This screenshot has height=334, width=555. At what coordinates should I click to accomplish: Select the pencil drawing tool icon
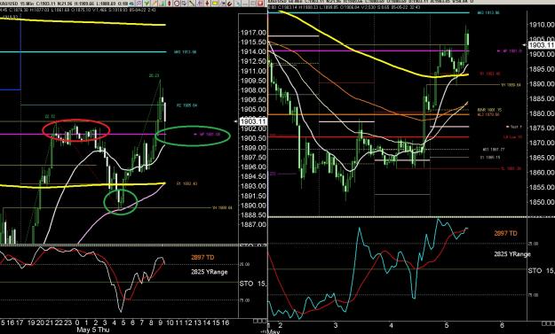[155, 4]
